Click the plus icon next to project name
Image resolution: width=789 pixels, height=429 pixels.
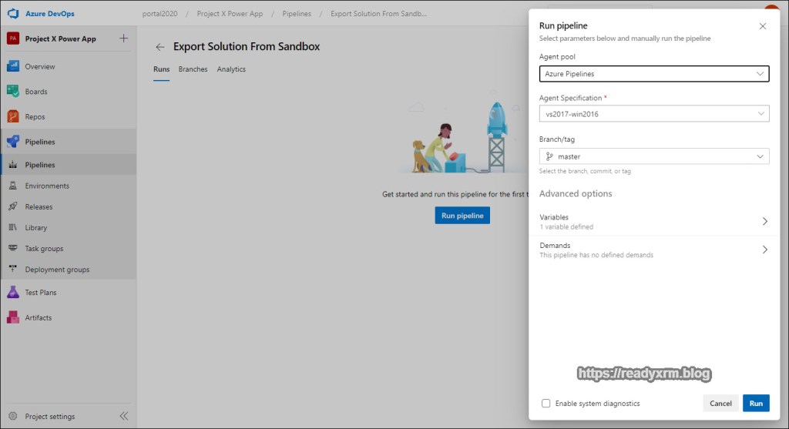click(x=124, y=39)
